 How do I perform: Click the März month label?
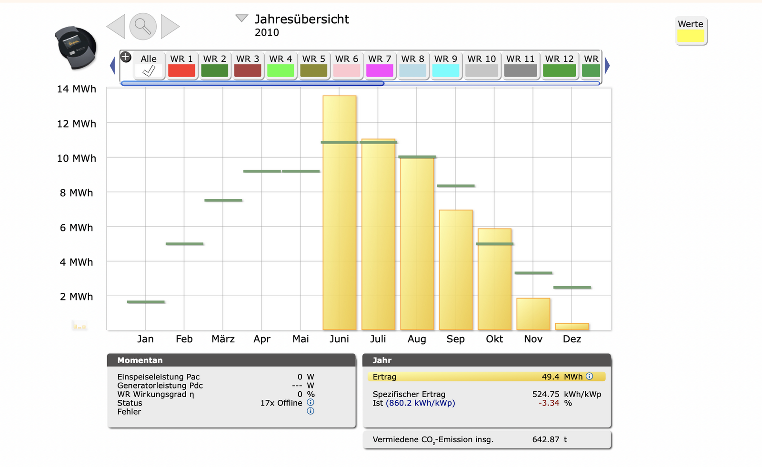(223, 339)
